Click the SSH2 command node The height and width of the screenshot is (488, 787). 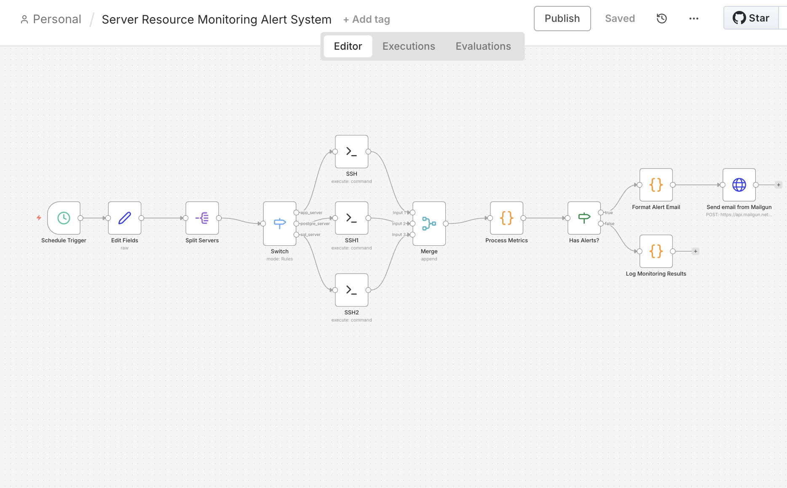point(351,290)
